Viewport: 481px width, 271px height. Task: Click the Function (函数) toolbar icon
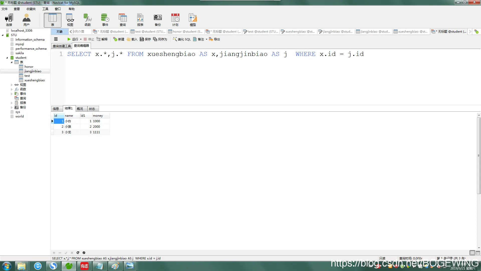point(88,20)
